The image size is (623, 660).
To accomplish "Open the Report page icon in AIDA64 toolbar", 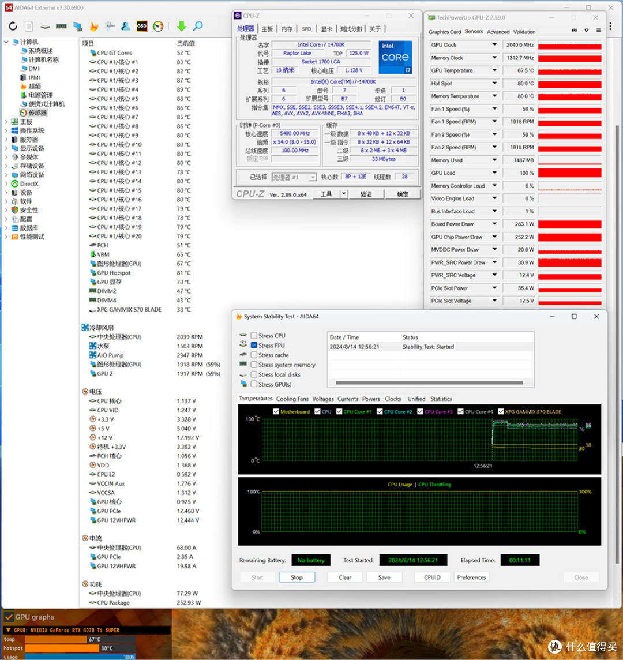I will coord(29,26).
